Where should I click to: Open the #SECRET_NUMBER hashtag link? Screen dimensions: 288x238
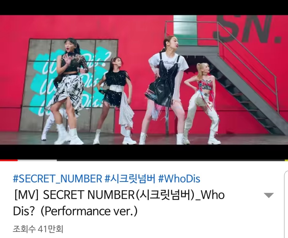[x=57, y=179]
